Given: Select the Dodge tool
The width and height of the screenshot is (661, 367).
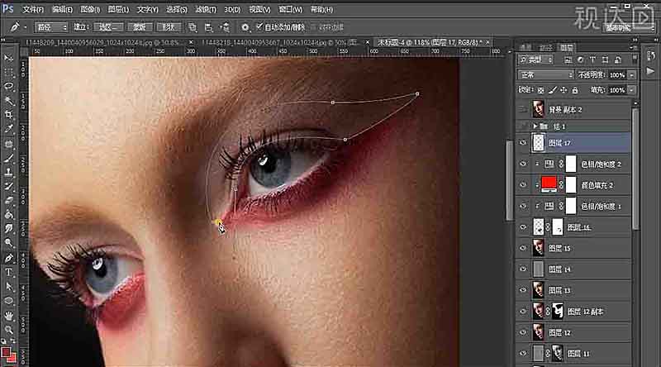Looking at the screenshot, I should (8, 243).
